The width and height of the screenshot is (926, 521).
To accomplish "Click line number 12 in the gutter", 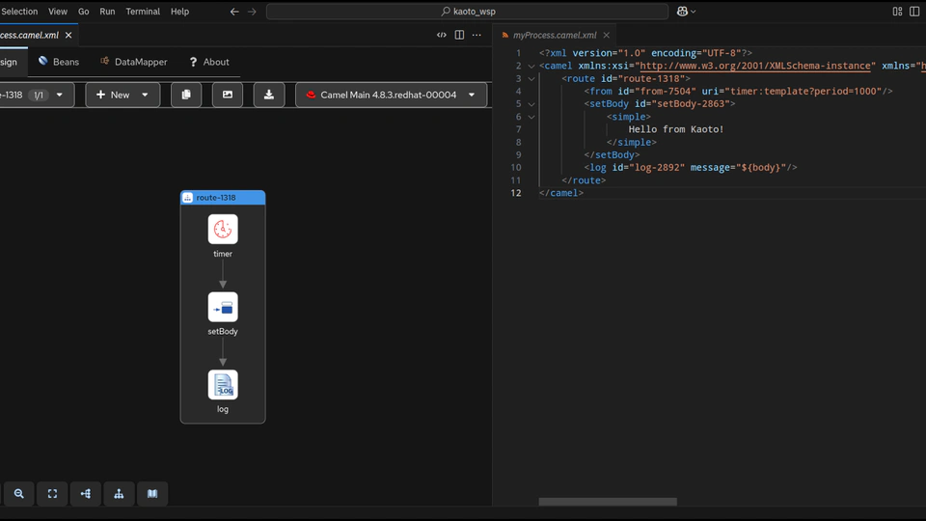I will tap(516, 193).
